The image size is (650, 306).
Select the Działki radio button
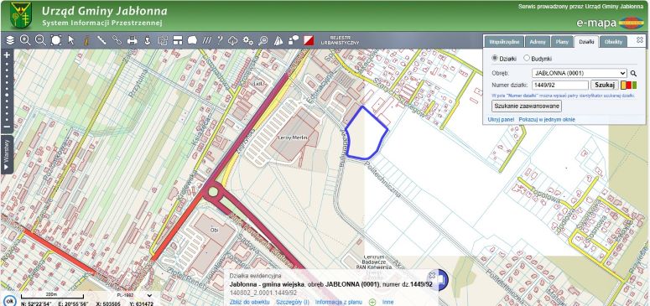click(x=495, y=59)
